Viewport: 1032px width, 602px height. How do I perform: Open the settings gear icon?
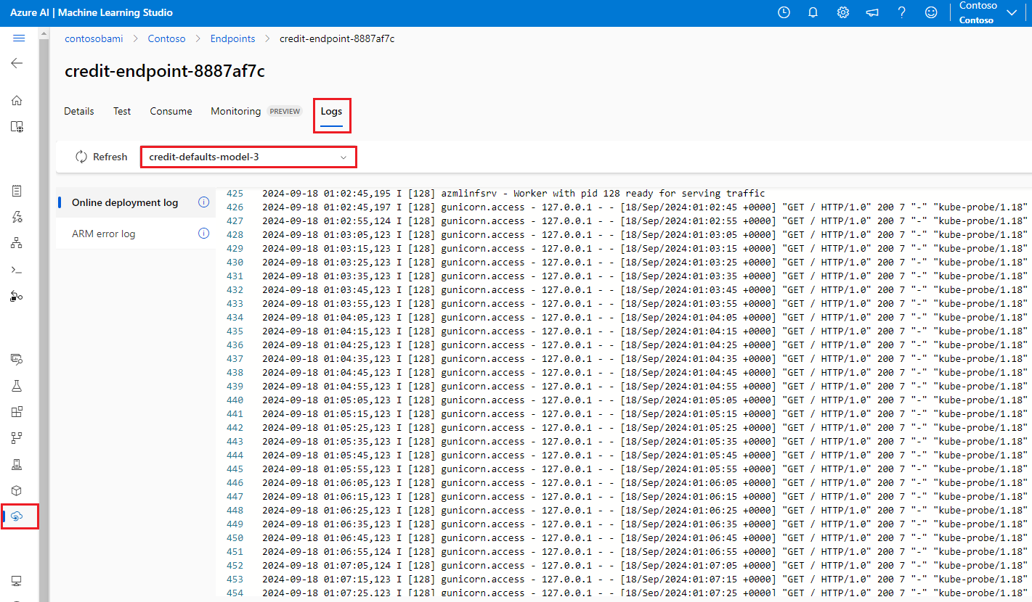point(842,12)
